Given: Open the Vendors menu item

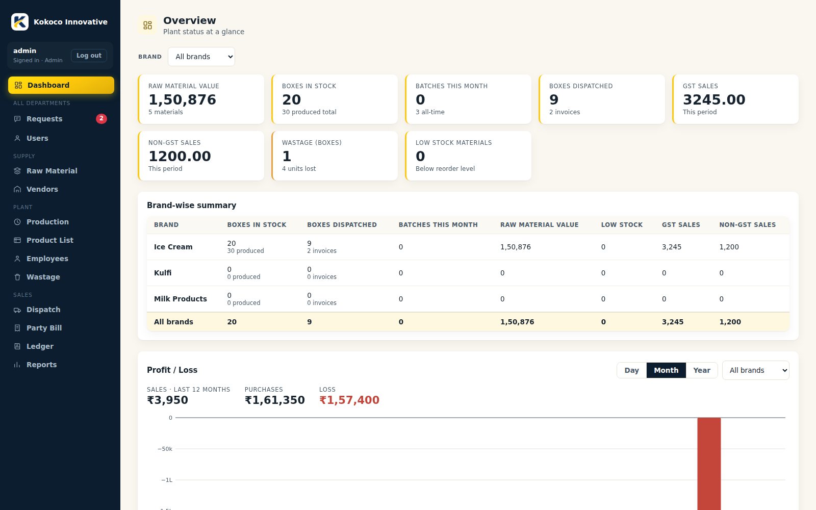Looking at the screenshot, I should coord(61,189).
